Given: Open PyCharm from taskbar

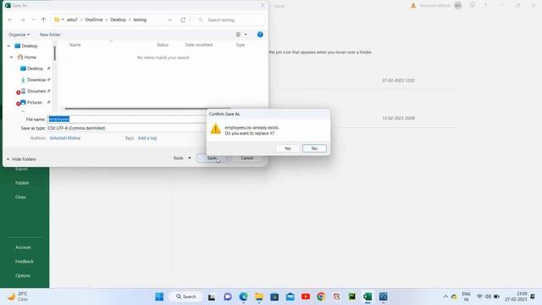Looking at the screenshot, I should click(352, 297).
